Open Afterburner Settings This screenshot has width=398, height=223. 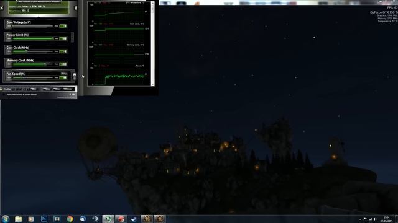68,89
